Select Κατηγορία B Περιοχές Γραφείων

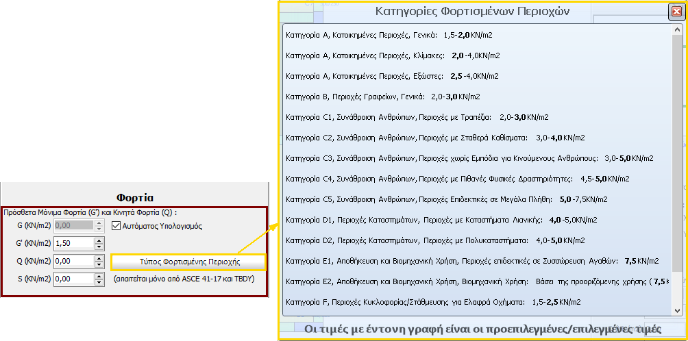click(x=382, y=97)
